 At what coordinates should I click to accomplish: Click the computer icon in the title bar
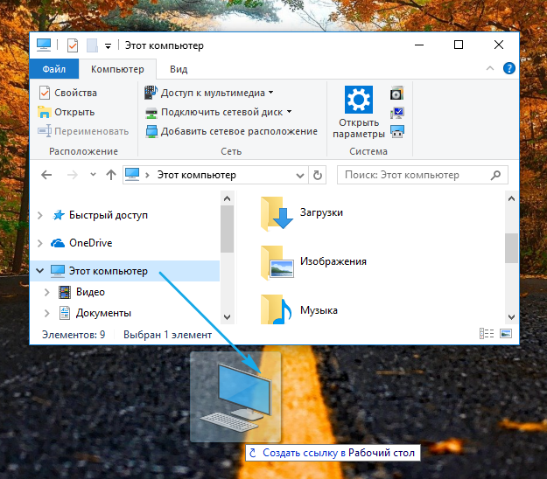tap(44, 45)
